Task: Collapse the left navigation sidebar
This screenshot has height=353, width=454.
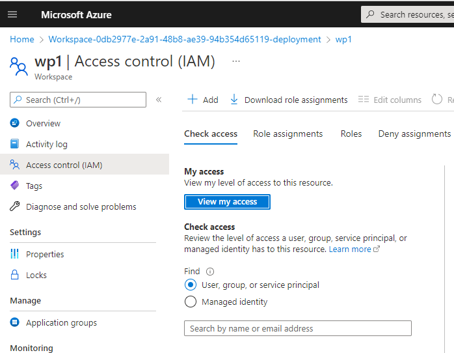Action: pos(159,100)
